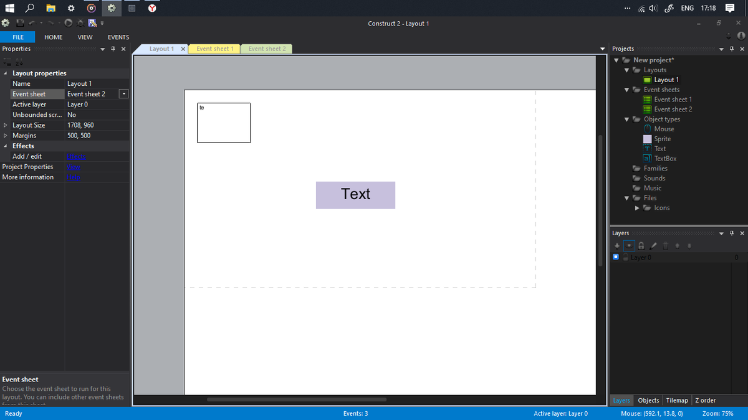Expand Layout Size property

pyautogui.click(x=6, y=125)
